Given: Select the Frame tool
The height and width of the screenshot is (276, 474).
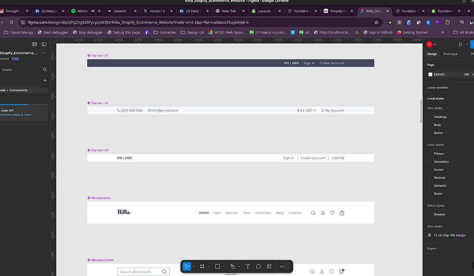Looking at the screenshot, I should click(x=202, y=267).
